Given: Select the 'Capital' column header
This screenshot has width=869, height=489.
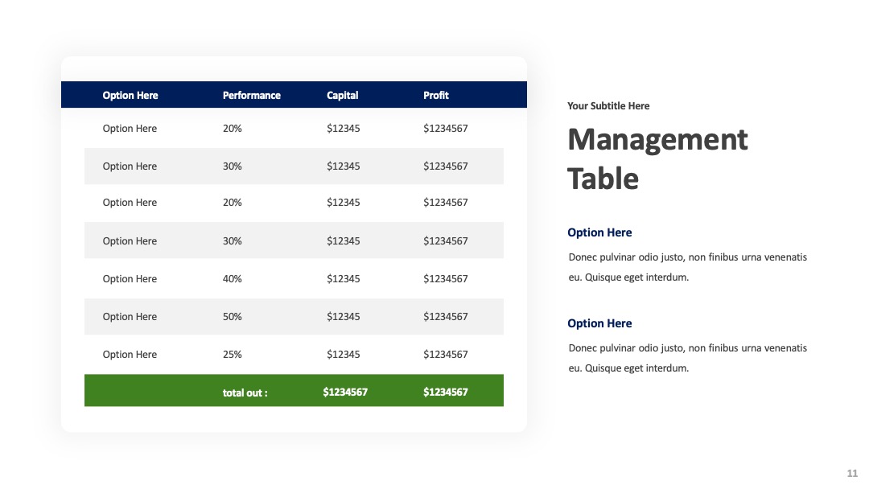Looking at the screenshot, I should pos(343,95).
